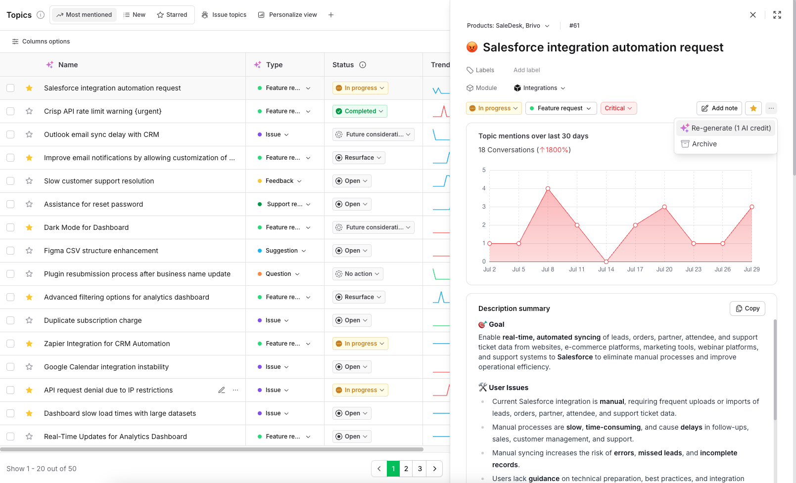Open the Integrations module dropdown
This screenshot has width=796, height=483.
tap(540, 88)
